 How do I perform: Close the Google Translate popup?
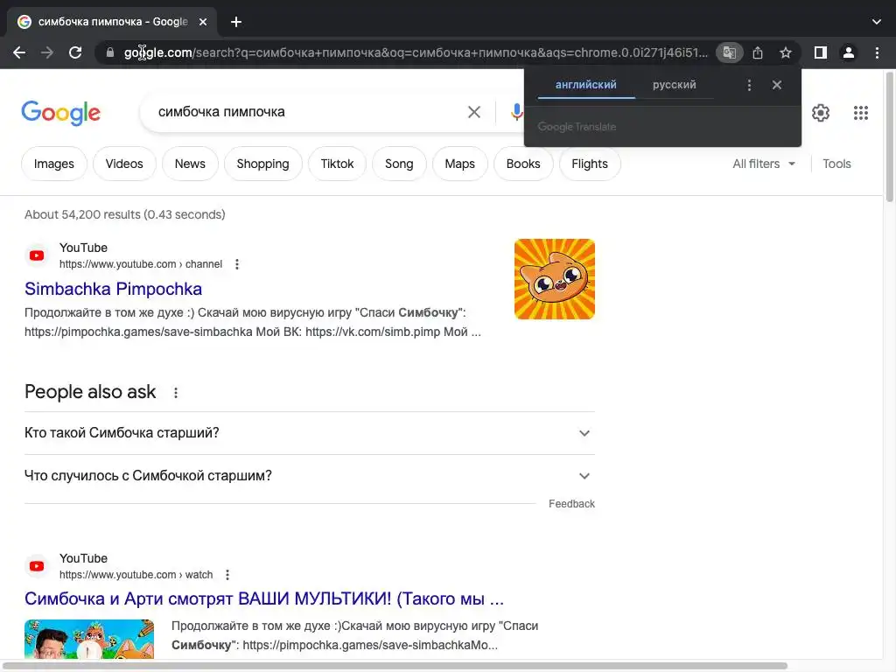point(777,85)
